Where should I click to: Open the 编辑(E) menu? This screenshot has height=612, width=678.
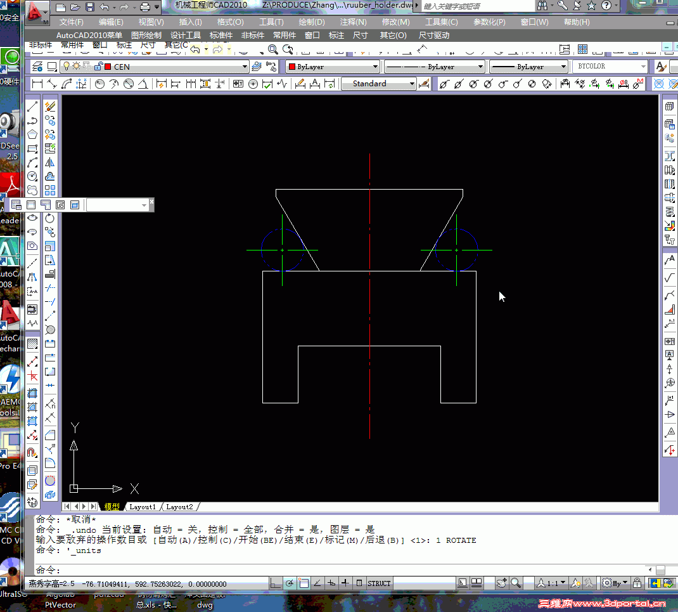(111, 22)
